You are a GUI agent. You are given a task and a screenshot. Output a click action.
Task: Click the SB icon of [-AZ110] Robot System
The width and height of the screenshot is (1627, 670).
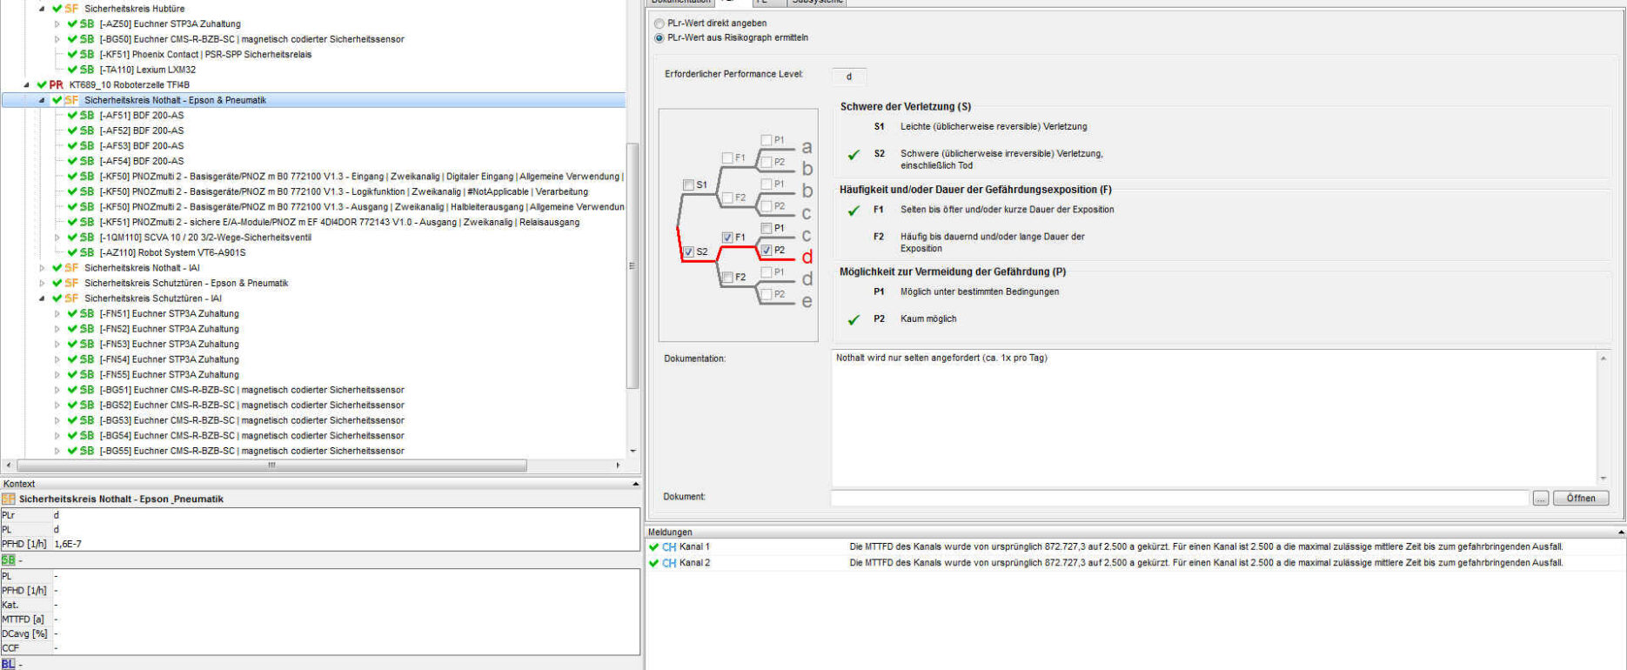point(87,253)
